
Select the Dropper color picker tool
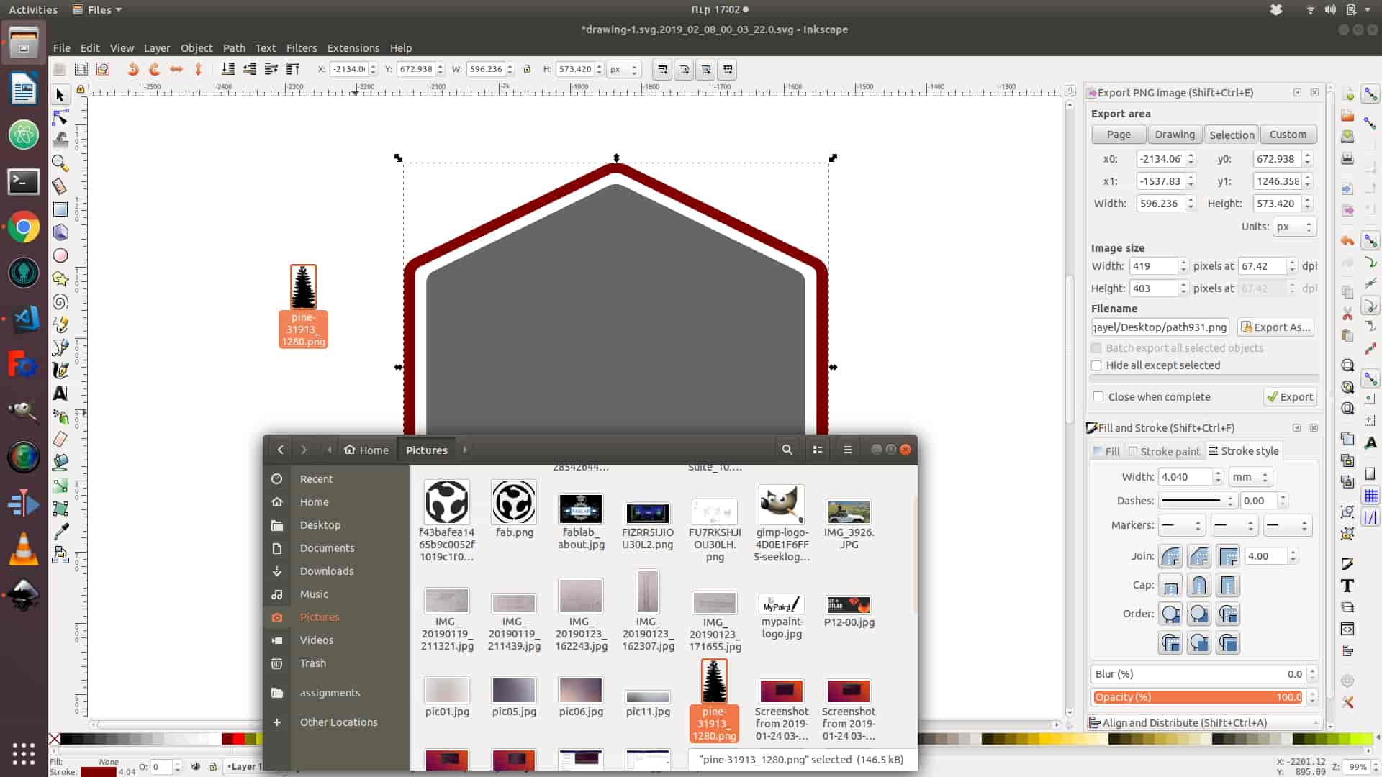[61, 532]
